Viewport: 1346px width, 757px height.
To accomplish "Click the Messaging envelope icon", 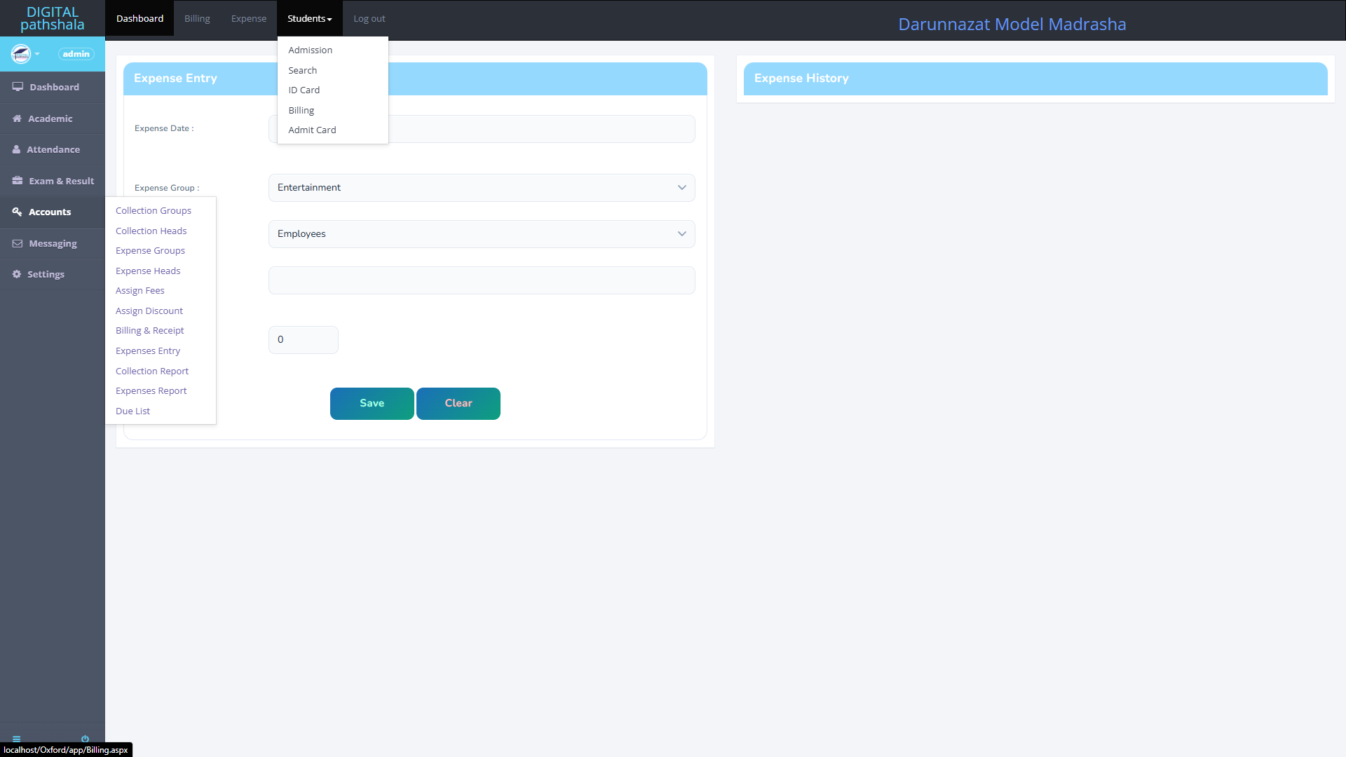I will click(18, 243).
